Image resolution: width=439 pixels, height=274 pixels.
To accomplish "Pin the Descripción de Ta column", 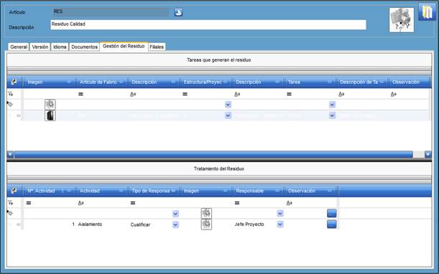I will 382,82.
